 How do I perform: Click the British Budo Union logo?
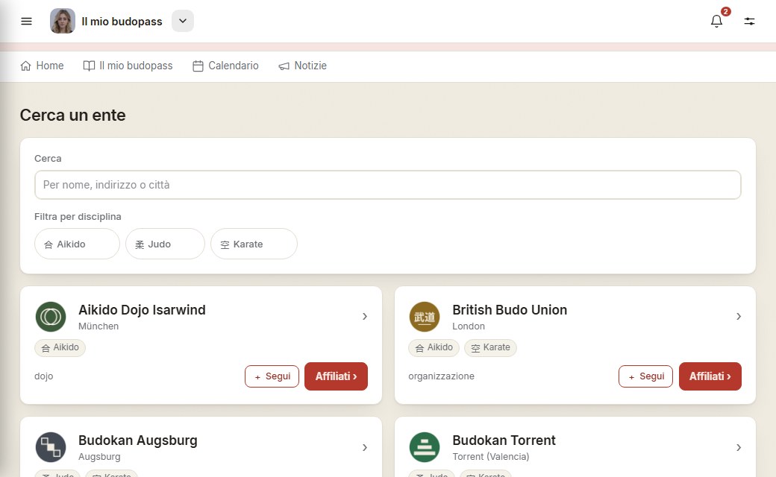click(x=425, y=317)
